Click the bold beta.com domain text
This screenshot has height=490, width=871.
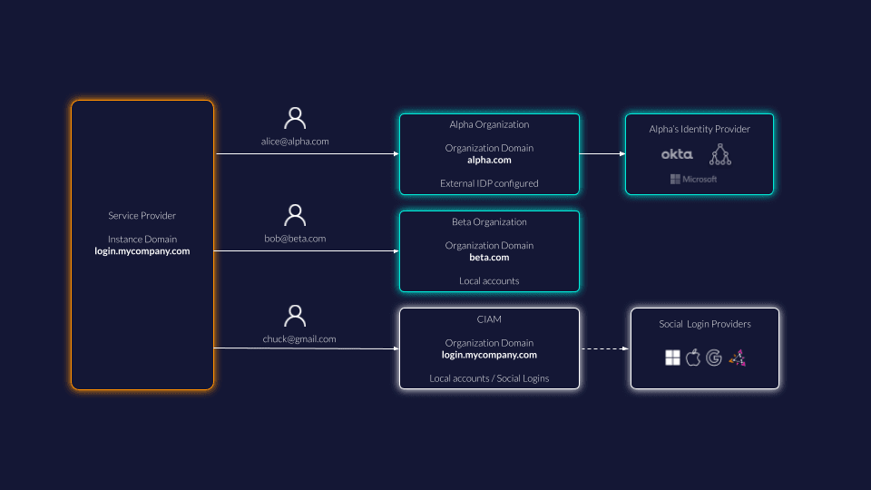click(489, 258)
